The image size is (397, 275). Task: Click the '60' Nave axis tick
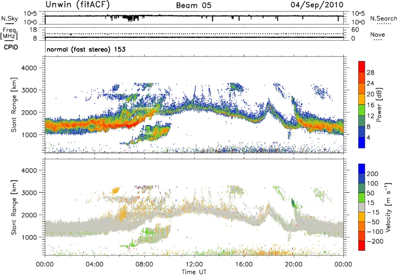click(355, 30)
